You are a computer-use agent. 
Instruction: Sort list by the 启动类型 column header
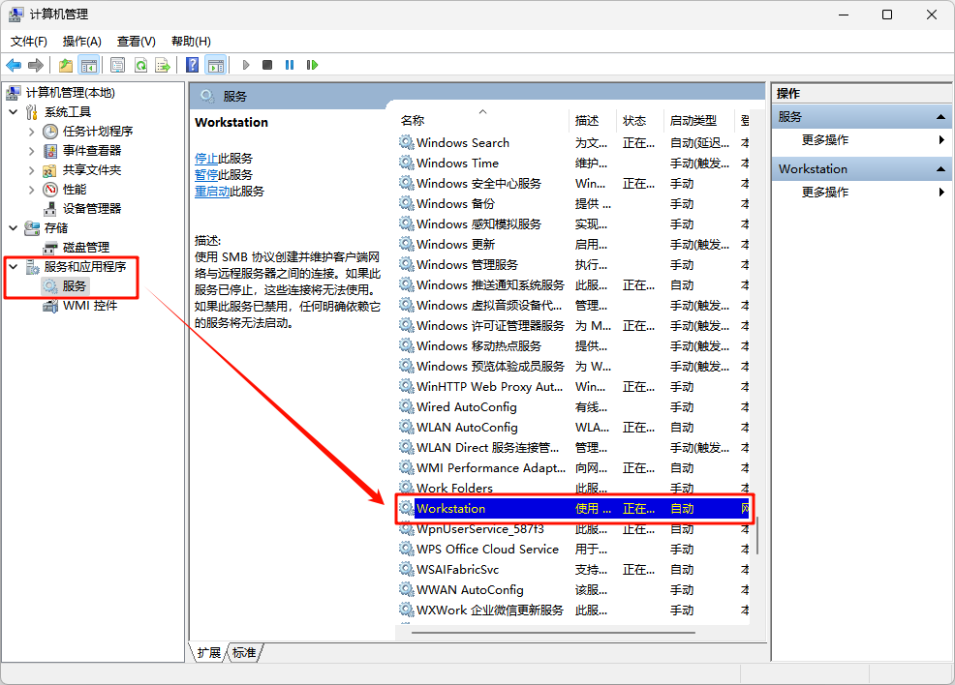point(693,120)
